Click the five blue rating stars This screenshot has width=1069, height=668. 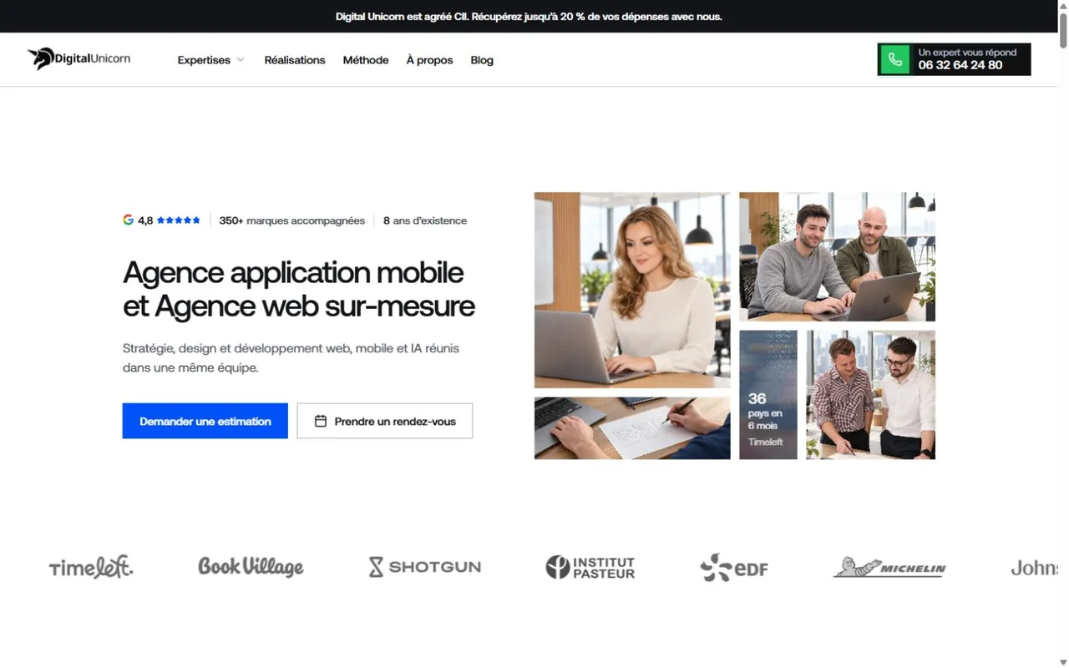point(179,220)
